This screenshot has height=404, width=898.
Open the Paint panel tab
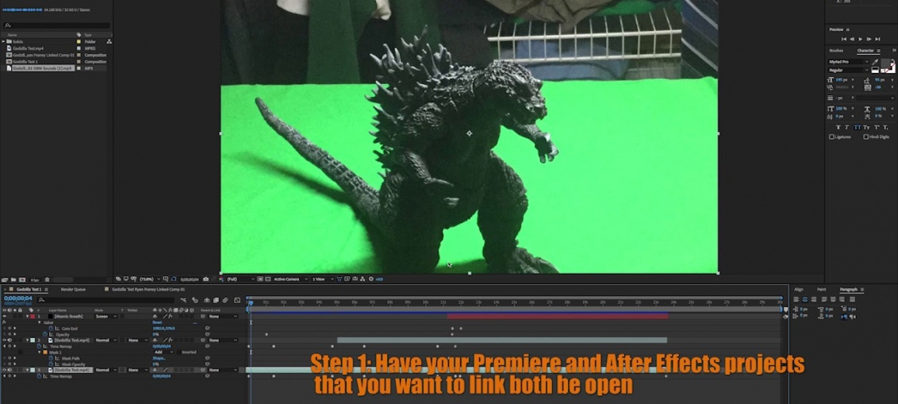click(821, 290)
